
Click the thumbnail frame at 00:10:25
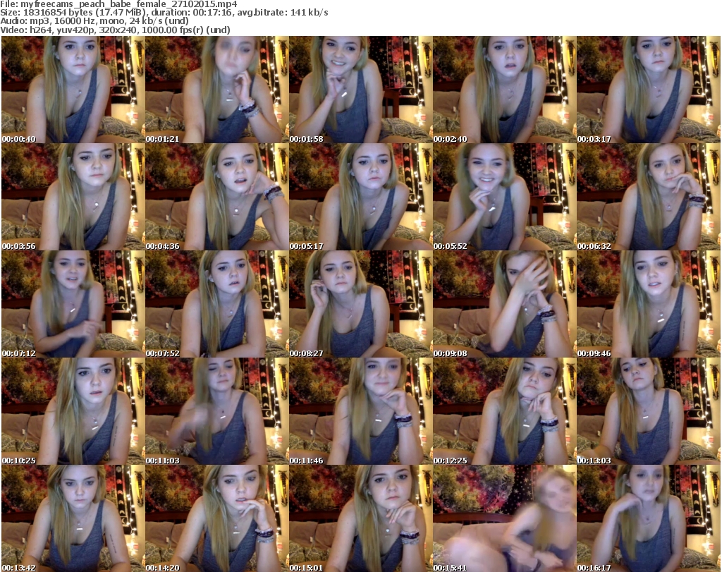pyautogui.click(x=73, y=412)
